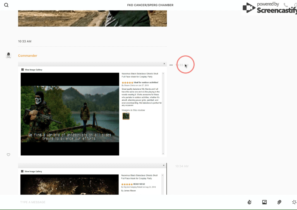Click the Commander sender name
The height and width of the screenshot is (210, 297).
point(28,56)
